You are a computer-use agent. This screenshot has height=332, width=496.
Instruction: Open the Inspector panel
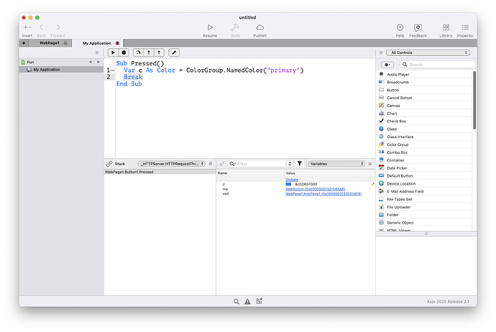pyautogui.click(x=465, y=27)
